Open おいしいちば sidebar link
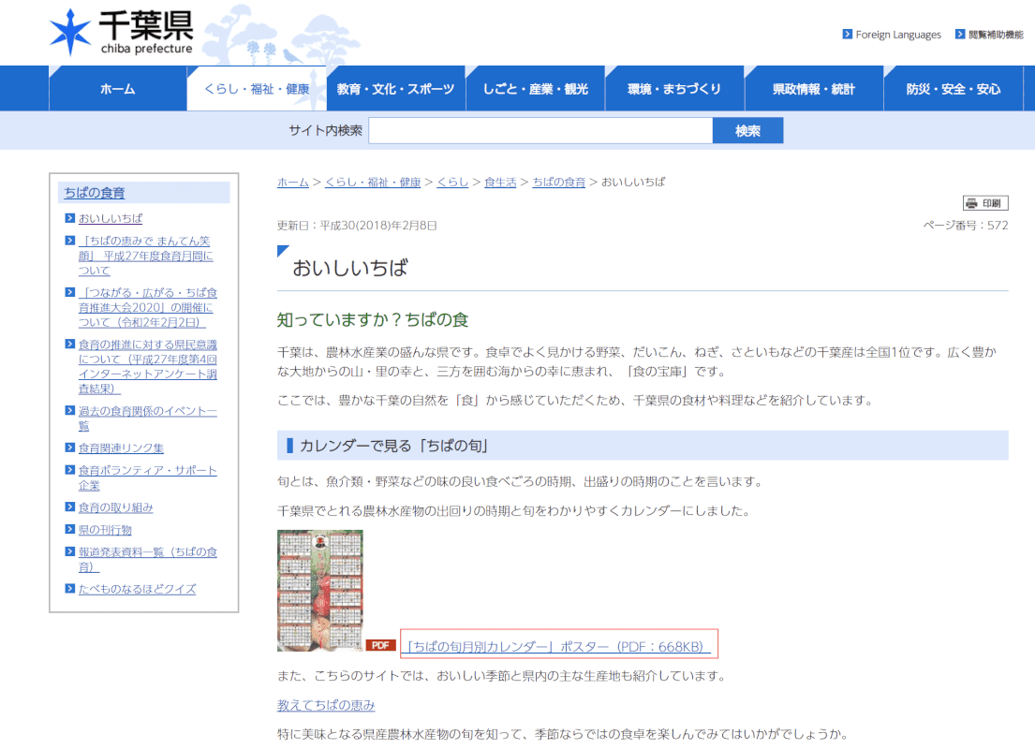Image resolution: width=1035 pixels, height=749 pixels. pos(111,218)
